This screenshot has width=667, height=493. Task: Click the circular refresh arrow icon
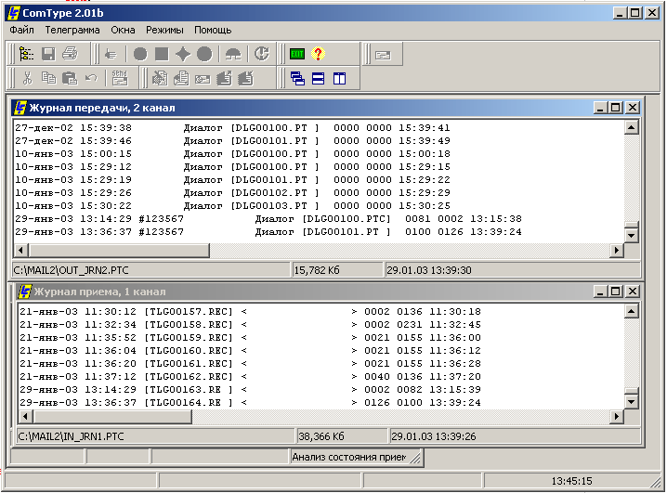pos(262,54)
